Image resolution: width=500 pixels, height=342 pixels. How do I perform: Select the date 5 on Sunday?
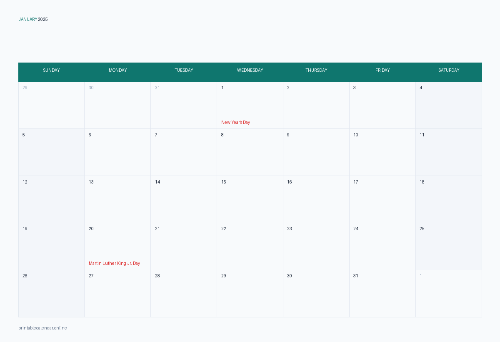(51, 152)
